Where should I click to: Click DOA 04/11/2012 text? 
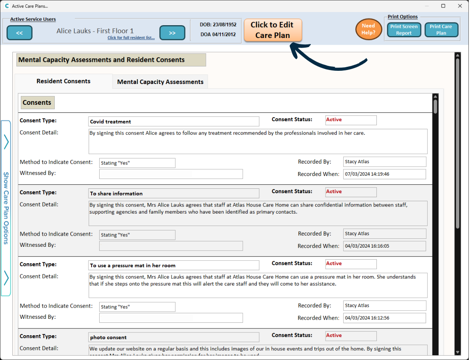pos(218,34)
